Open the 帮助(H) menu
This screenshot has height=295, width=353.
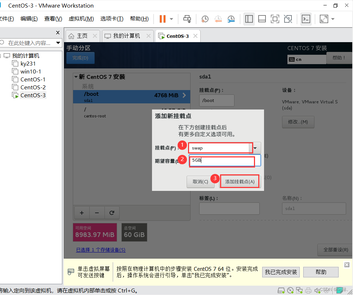(139, 19)
